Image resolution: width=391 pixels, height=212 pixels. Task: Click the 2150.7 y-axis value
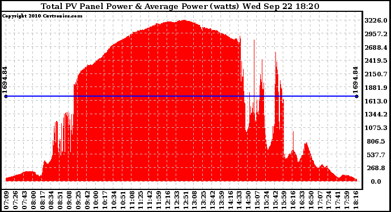pyautogui.click(x=376, y=74)
